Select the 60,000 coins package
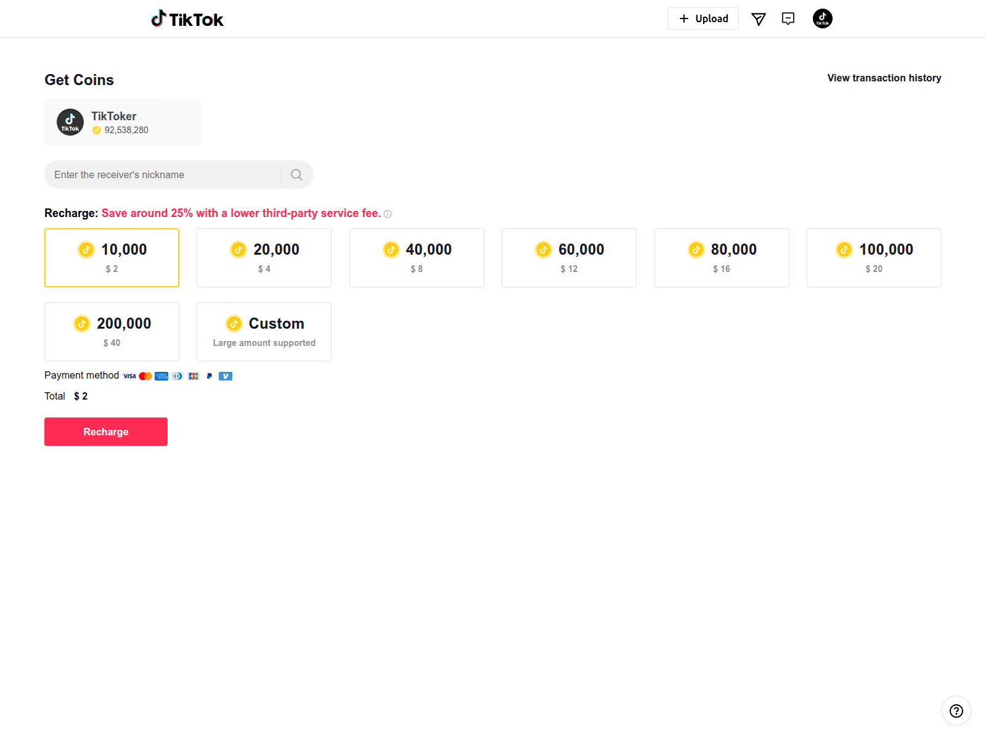The height and width of the screenshot is (740, 986). coord(569,258)
